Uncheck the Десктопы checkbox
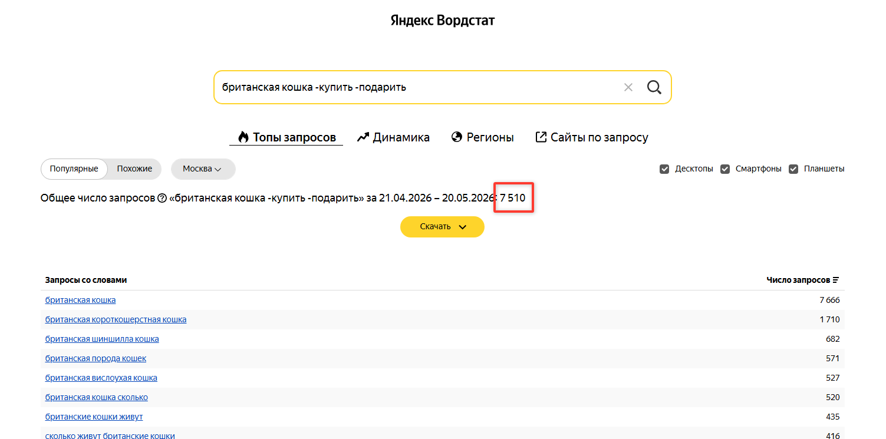886x439 pixels. [664, 169]
